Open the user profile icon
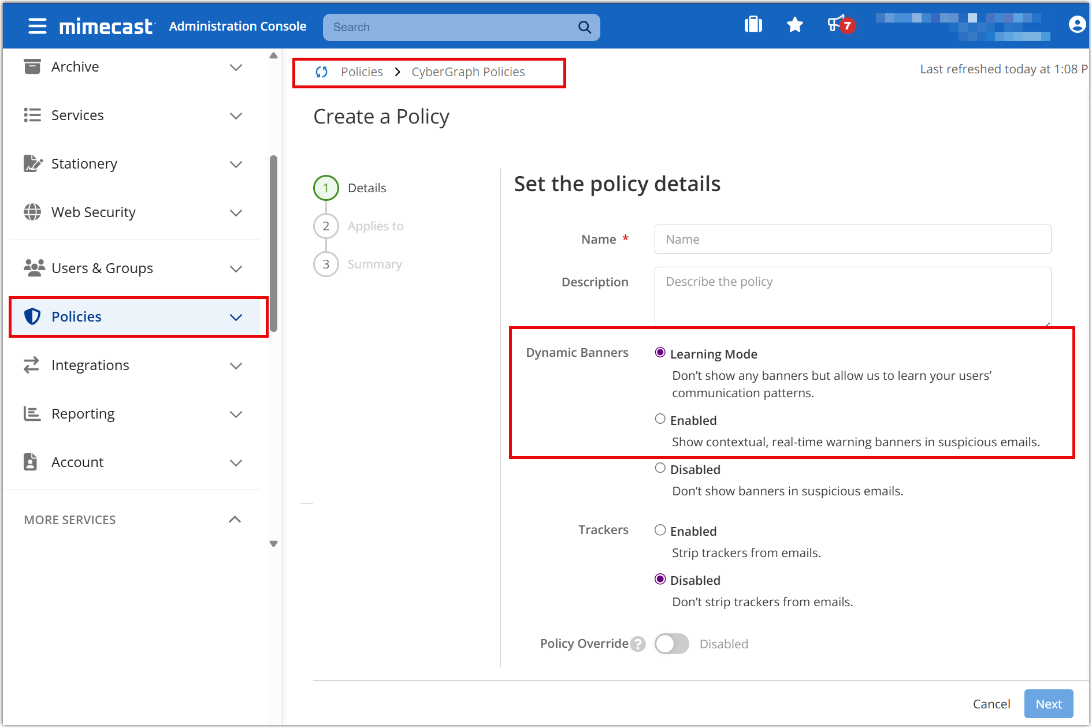Viewport: 1092px width, 728px height. 1076,25
